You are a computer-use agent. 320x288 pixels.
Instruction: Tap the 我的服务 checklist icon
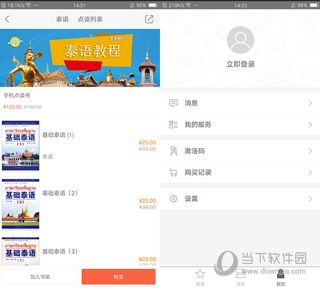pyautogui.click(x=173, y=124)
